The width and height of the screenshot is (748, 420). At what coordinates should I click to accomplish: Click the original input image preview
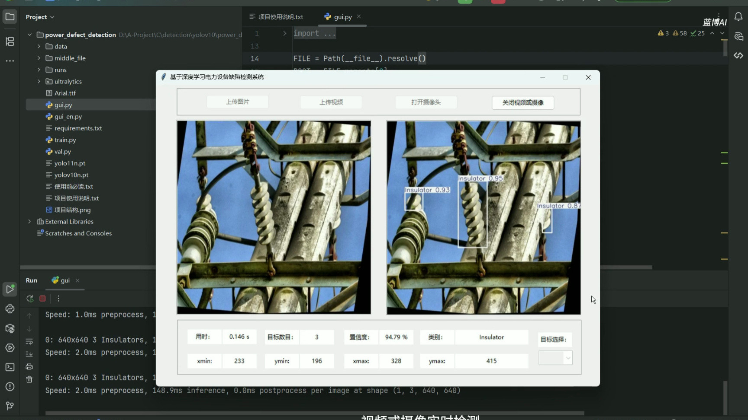coord(274,217)
